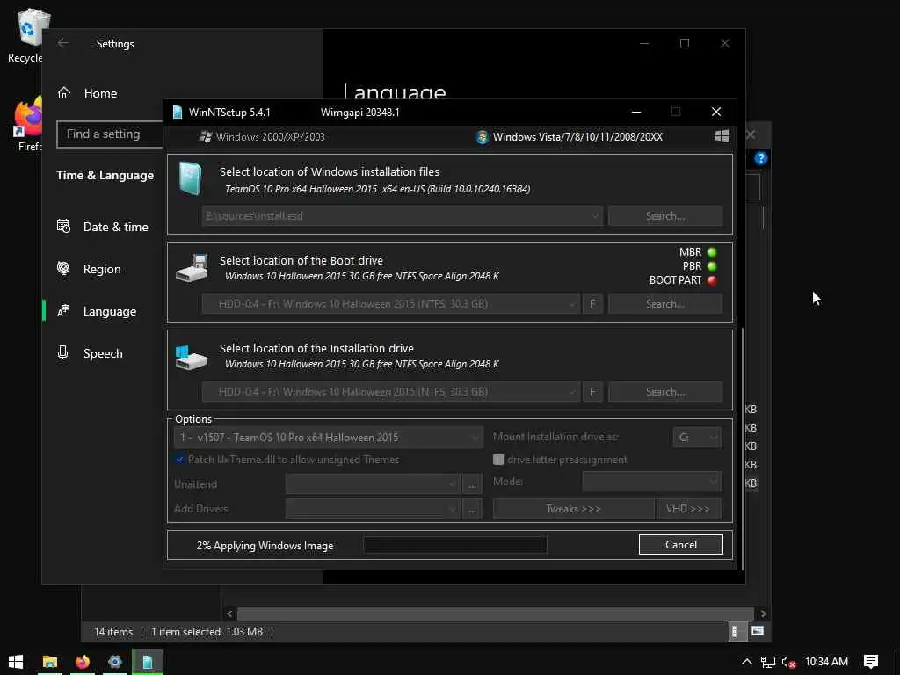Cancel the Windows image applying
Screen dimensions: 900x675
tap(681, 545)
